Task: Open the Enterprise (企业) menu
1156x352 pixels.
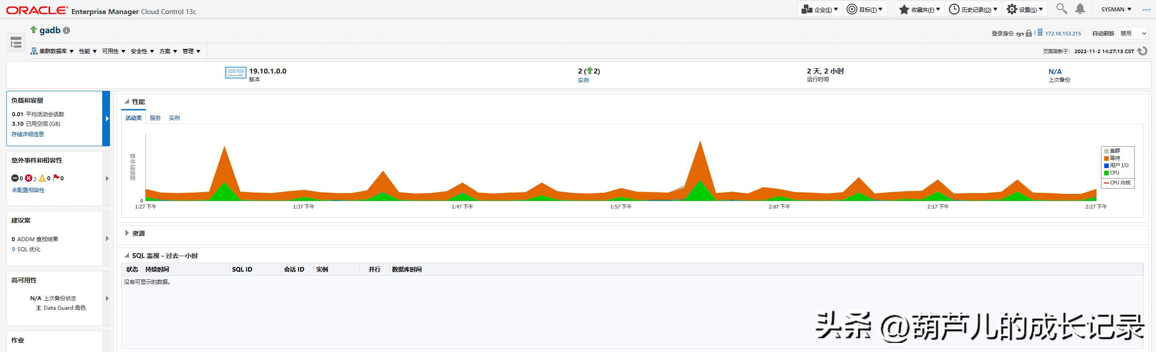Action: click(820, 9)
